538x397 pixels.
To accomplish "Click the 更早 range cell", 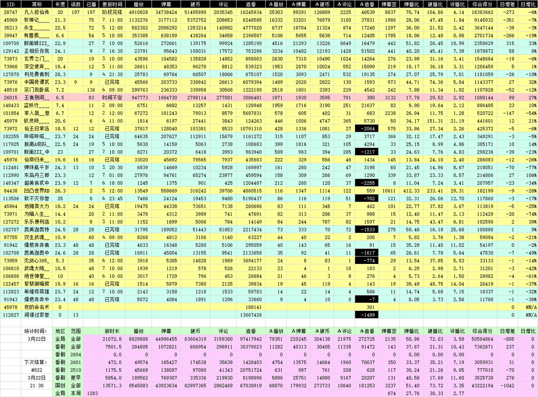I will (x=76, y=378).
